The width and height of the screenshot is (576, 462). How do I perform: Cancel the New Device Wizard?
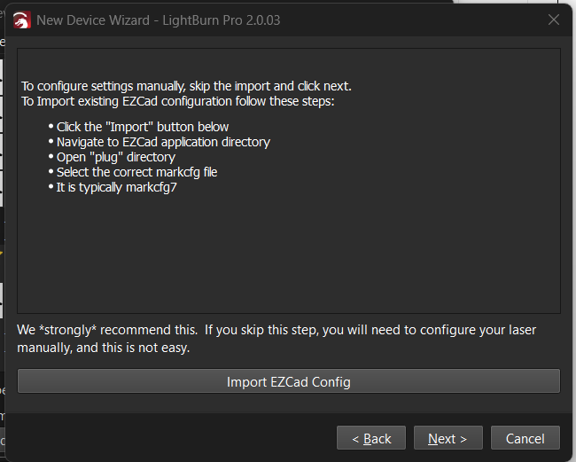525,438
